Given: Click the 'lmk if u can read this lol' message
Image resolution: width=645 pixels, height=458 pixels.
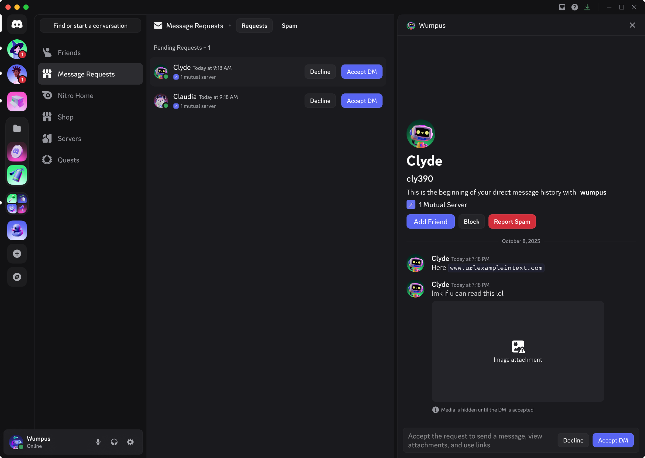Looking at the screenshot, I should (x=467, y=293).
